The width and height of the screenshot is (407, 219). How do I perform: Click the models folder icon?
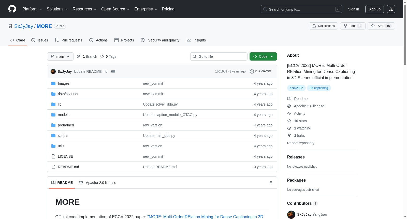point(53,115)
